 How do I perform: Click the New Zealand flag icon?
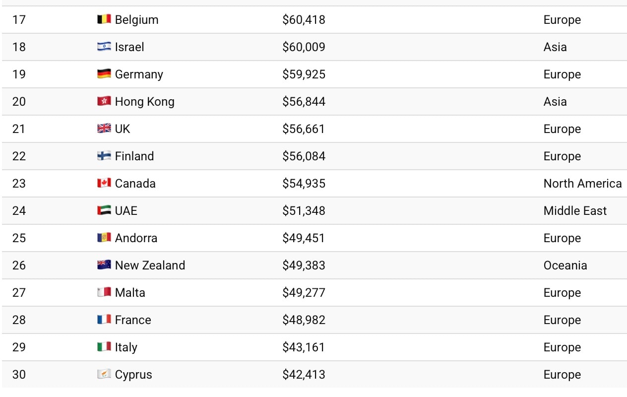[104, 265]
